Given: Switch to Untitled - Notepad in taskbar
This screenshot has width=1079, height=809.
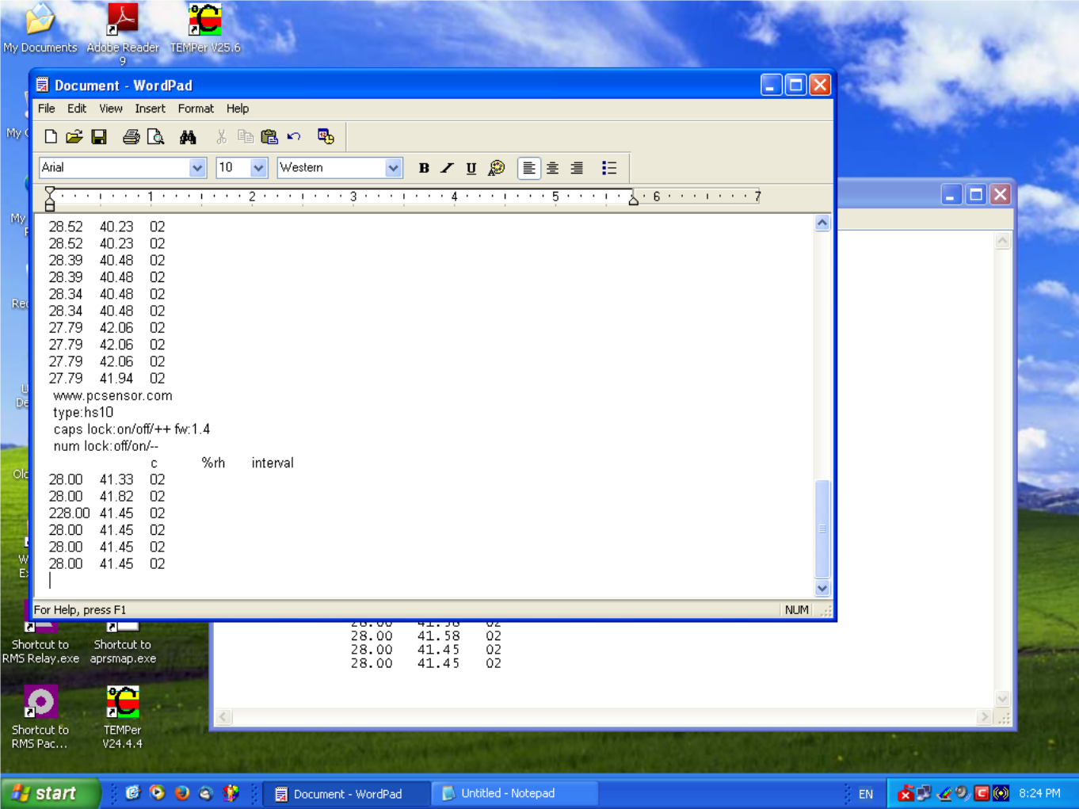Looking at the screenshot, I should coord(513,792).
